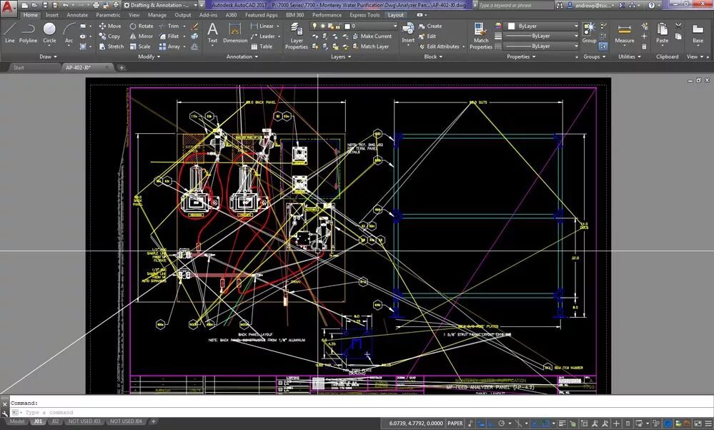Click Match Properties tool

coord(481,36)
